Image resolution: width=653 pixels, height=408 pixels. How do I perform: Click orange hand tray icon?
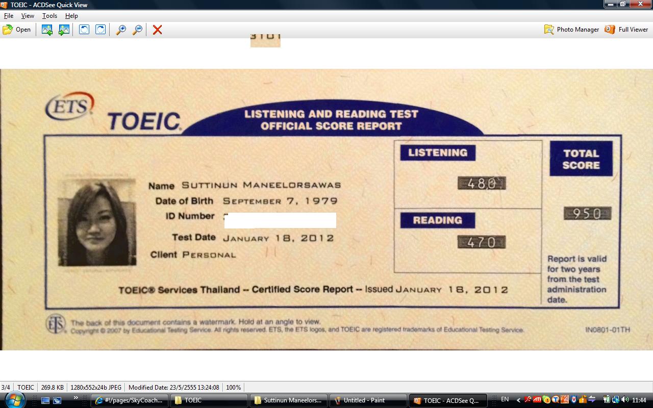565,399
